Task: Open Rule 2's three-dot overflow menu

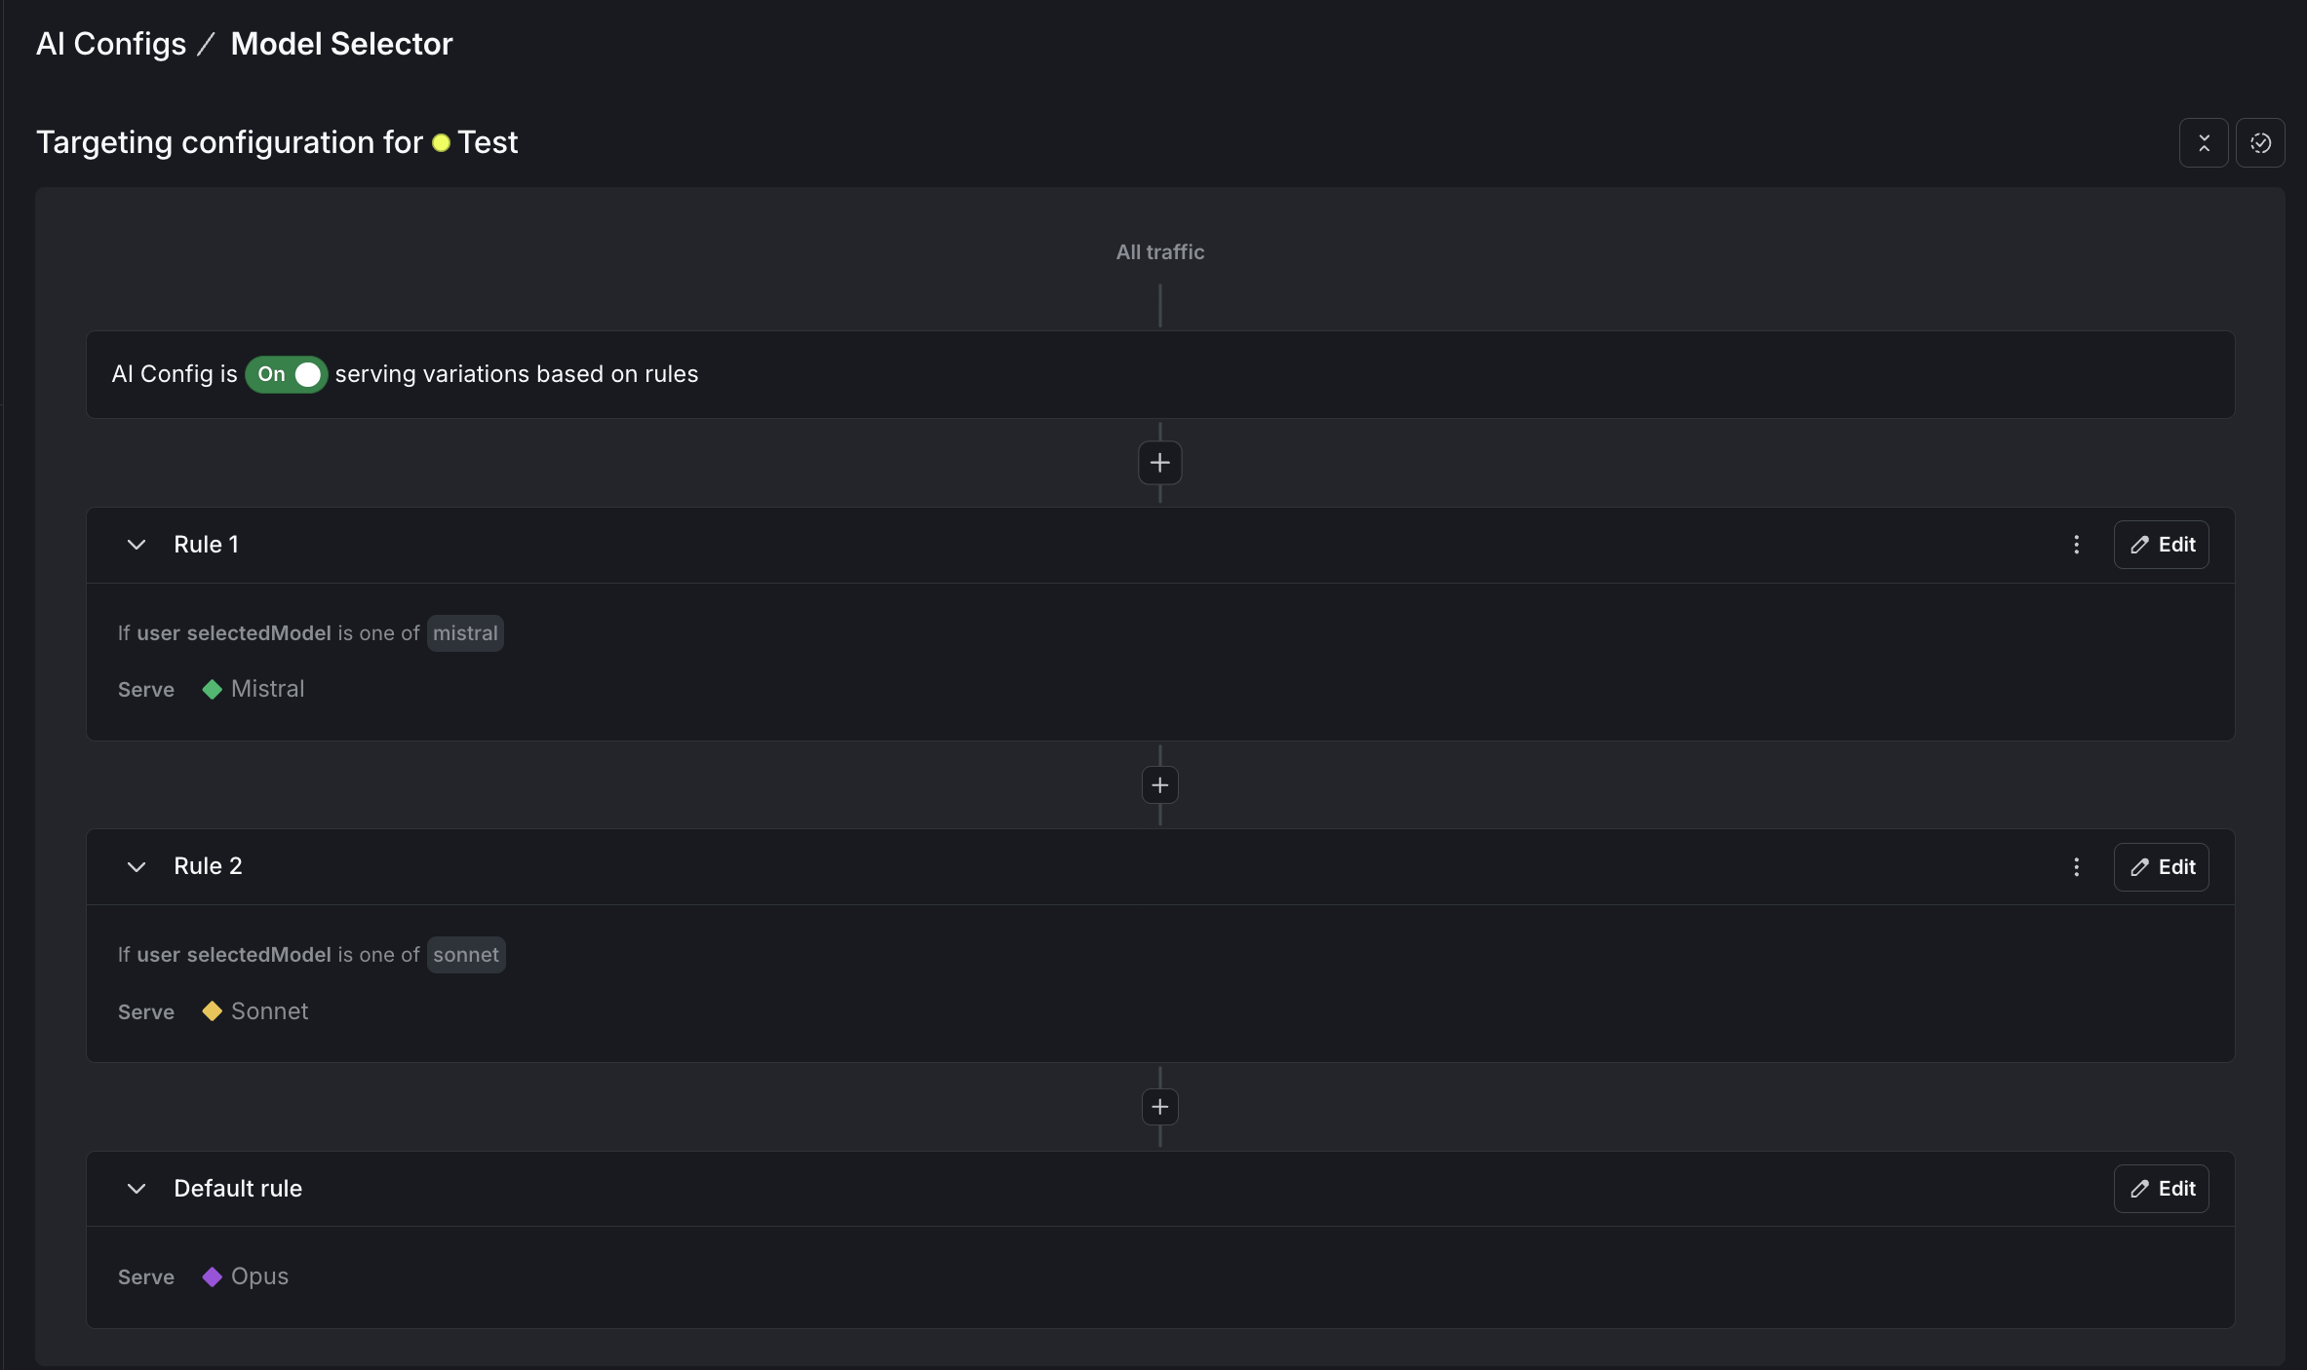Action: click(2077, 866)
